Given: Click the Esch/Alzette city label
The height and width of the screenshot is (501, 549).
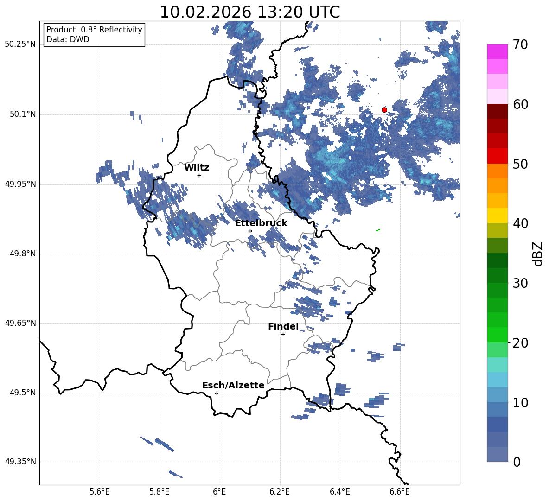Looking at the screenshot, I should (x=233, y=385).
